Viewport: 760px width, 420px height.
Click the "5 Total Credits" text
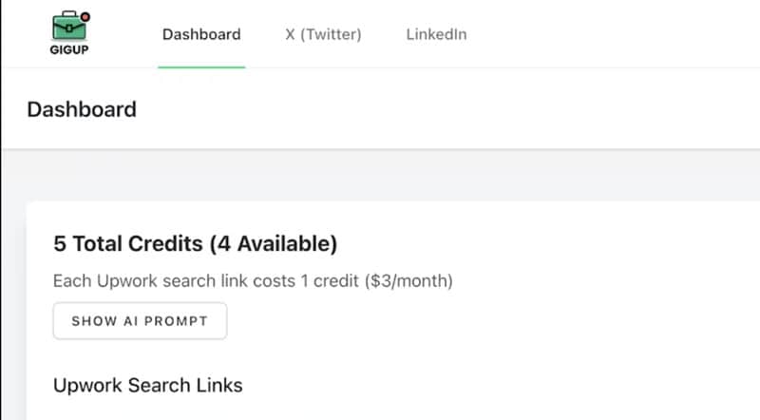(128, 244)
